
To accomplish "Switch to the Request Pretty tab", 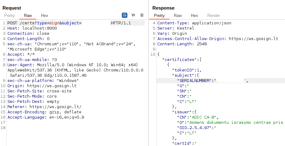I will point(9,16).
